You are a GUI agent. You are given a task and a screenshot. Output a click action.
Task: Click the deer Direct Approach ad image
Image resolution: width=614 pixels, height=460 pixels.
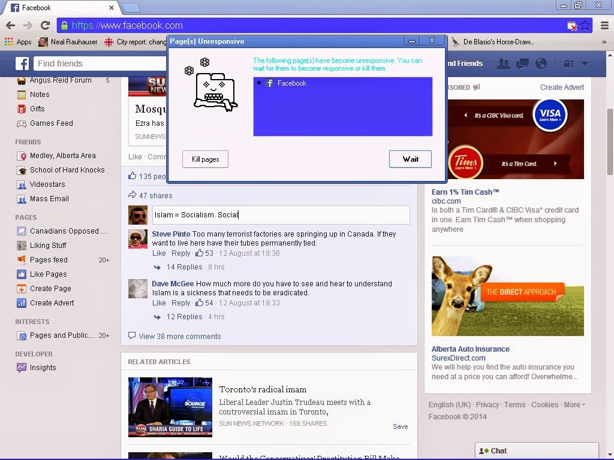click(x=507, y=296)
